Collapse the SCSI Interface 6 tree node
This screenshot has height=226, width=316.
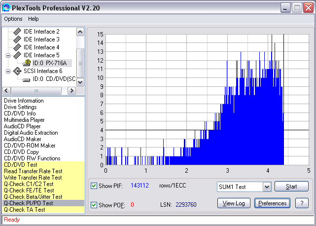click(8, 71)
